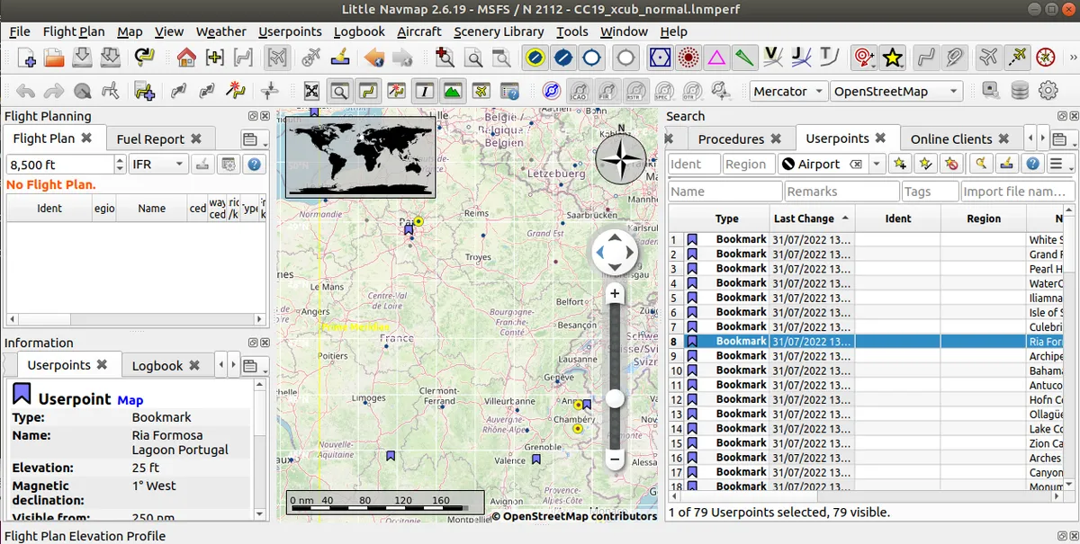Click the compass rose on map
This screenshot has width=1080, height=544.
620,161
